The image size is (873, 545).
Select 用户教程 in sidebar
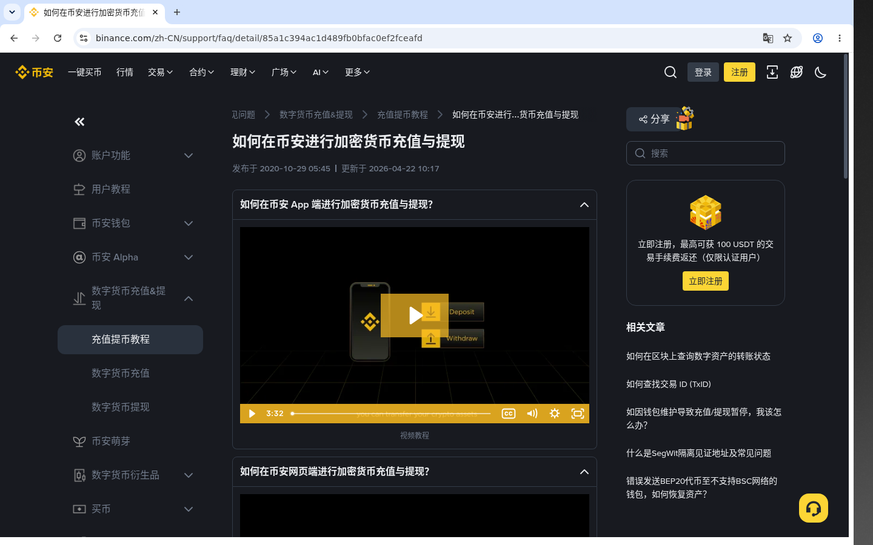tap(130, 190)
